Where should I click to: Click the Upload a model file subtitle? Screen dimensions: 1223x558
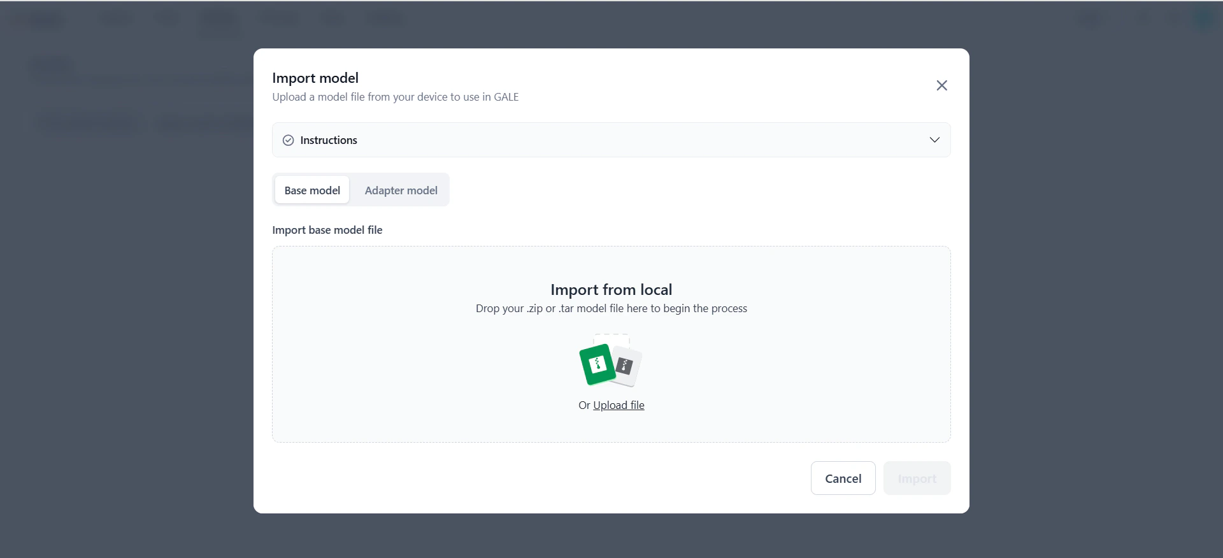pyautogui.click(x=395, y=97)
